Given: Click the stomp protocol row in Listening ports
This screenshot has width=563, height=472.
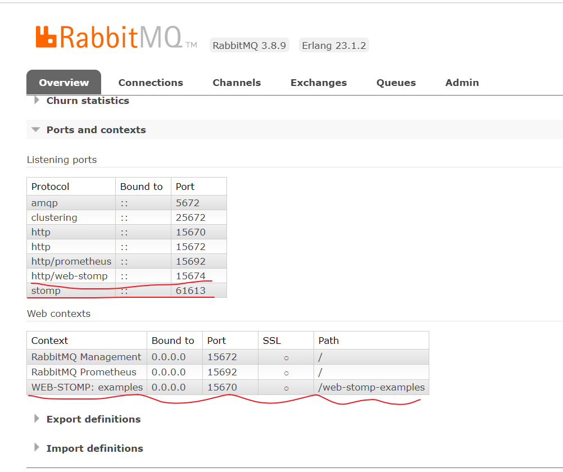Looking at the screenshot, I should pyautogui.click(x=46, y=291).
